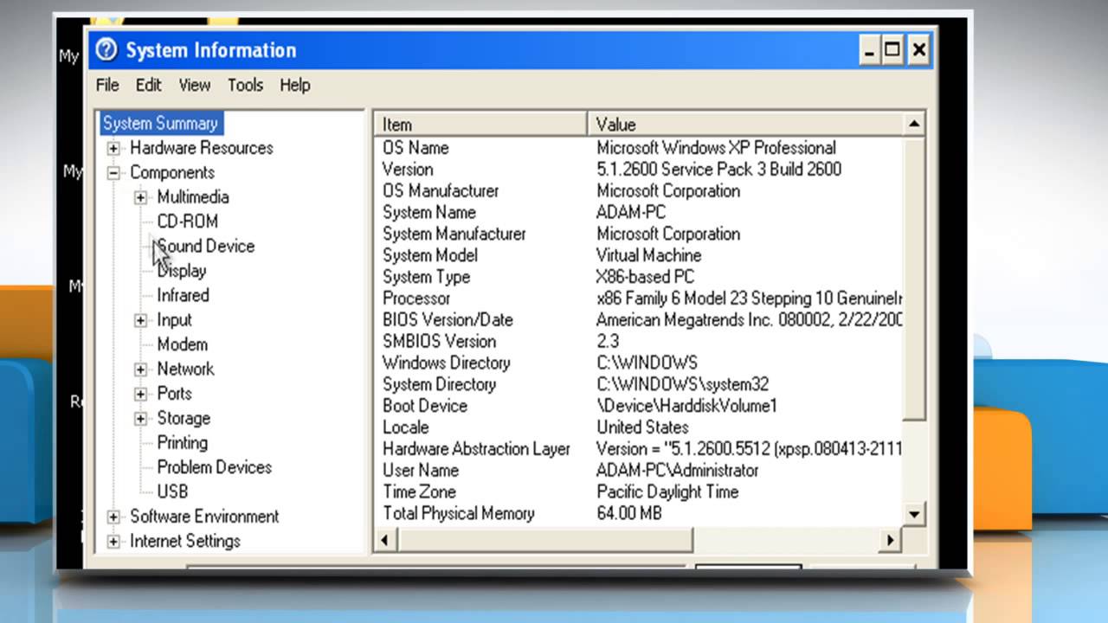Image resolution: width=1108 pixels, height=623 pixels.
Task: Select Multimedia in the tree
Action: [x=193, y=197]
